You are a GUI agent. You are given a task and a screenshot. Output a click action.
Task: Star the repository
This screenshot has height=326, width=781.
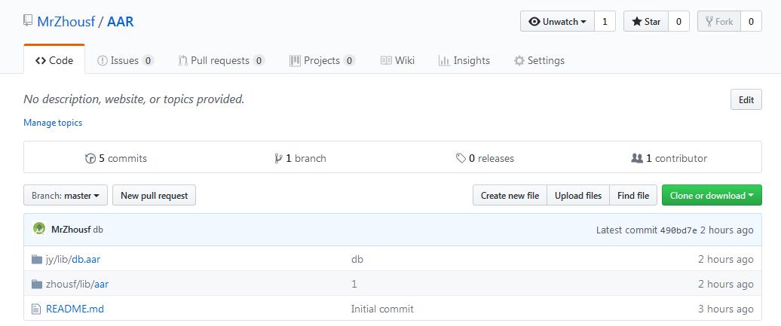[646, 21]
